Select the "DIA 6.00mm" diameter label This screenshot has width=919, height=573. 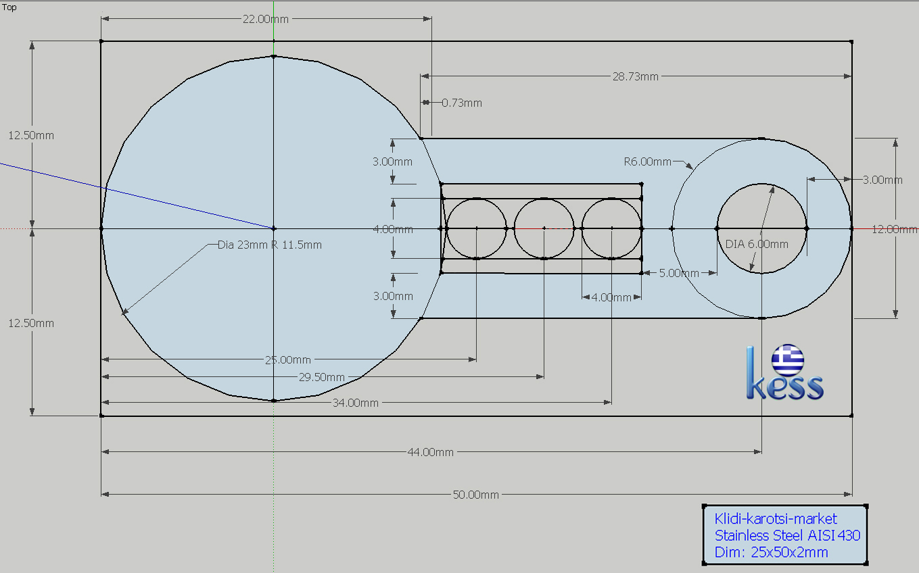(x=757, y=244)
